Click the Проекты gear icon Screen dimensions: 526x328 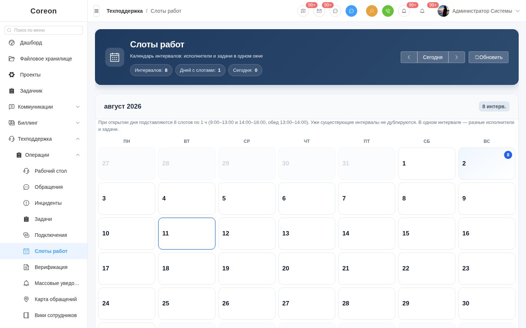coord(12,75)
